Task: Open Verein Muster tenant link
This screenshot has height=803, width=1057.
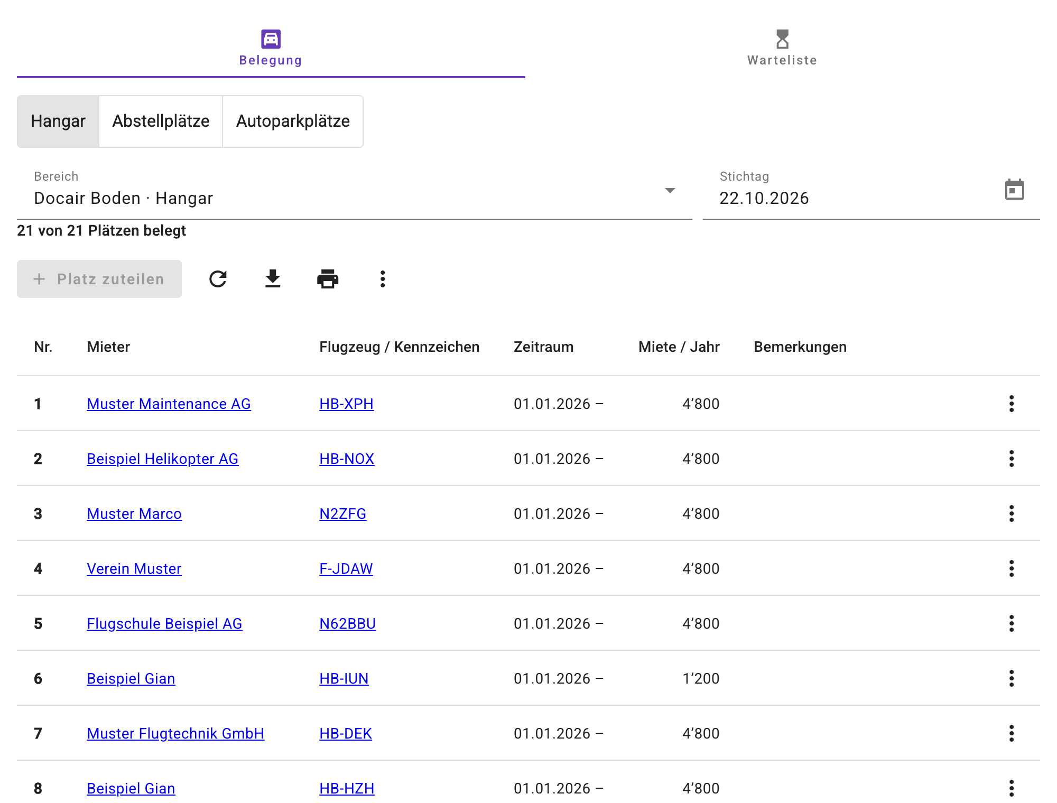Action: coord(134,568)
